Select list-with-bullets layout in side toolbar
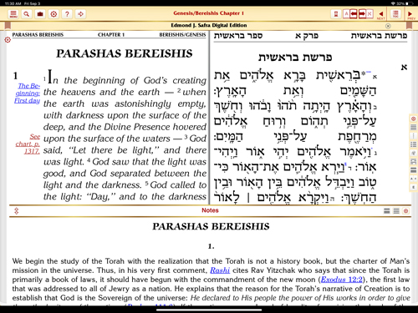418x313 pixels. (x=413, y=144)
